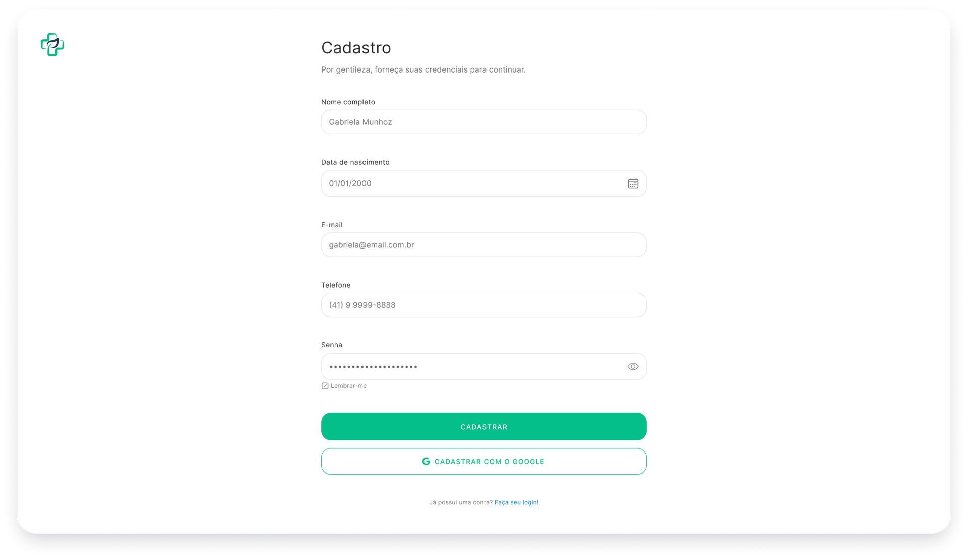The height and width of the screenshot is (559, 968).
Task: Click into the E-mail input field
Action: pos(483,245)
